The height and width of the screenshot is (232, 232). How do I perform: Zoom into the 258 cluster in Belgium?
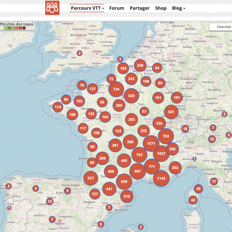(140, 65)
